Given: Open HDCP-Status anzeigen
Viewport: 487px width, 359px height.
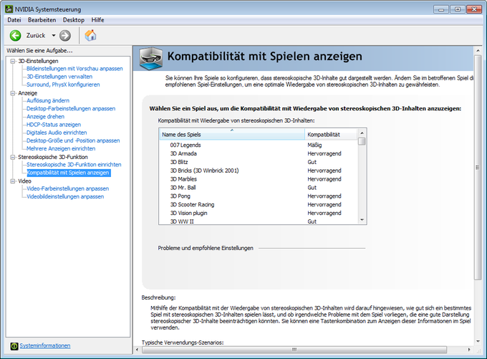Looking at the screenshot, I should pos(54,125).
